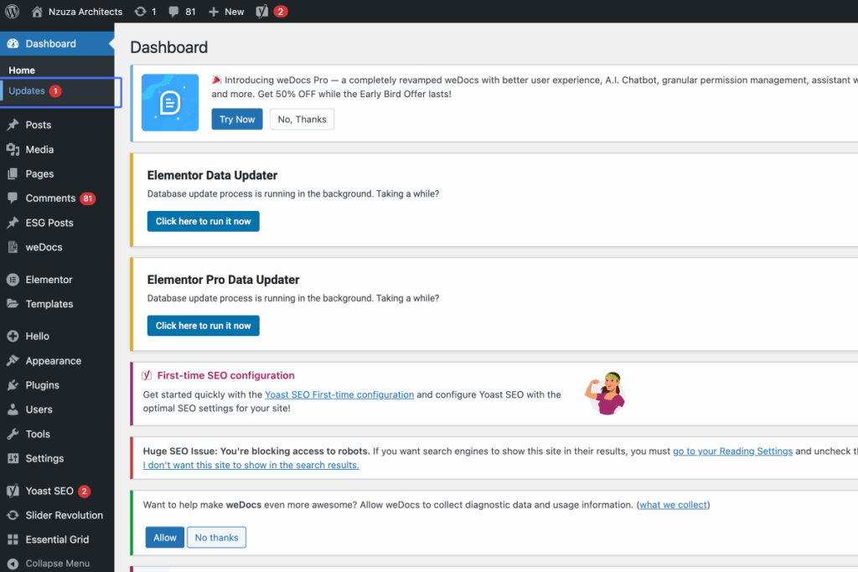Open Yoast SEO First-time configuration link

[339, 394]
